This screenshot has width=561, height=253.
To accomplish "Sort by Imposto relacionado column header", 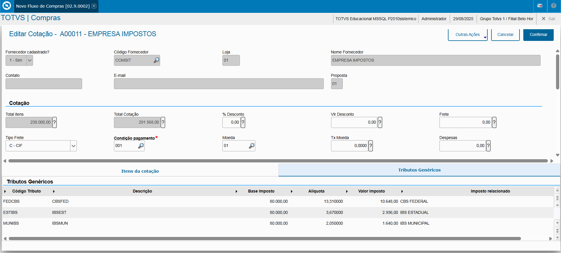I will coord(490,191).
